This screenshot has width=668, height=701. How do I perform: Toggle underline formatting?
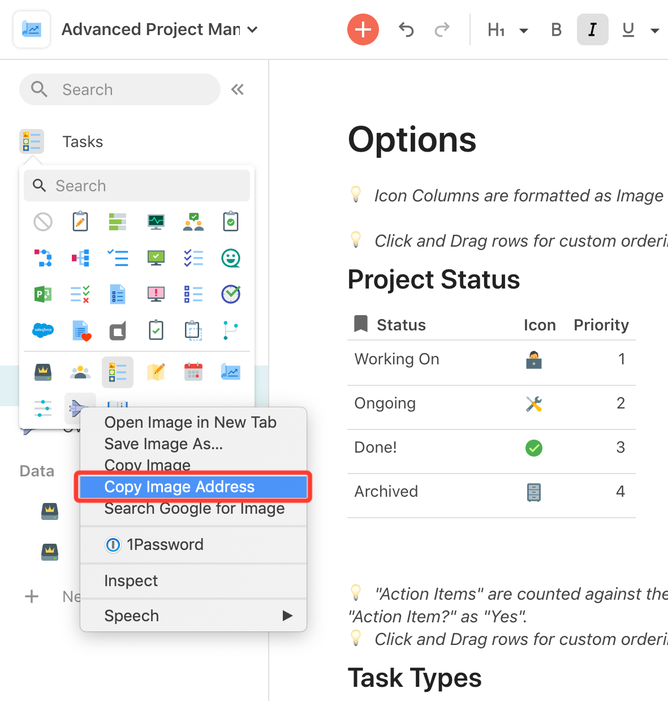[628, 29]
